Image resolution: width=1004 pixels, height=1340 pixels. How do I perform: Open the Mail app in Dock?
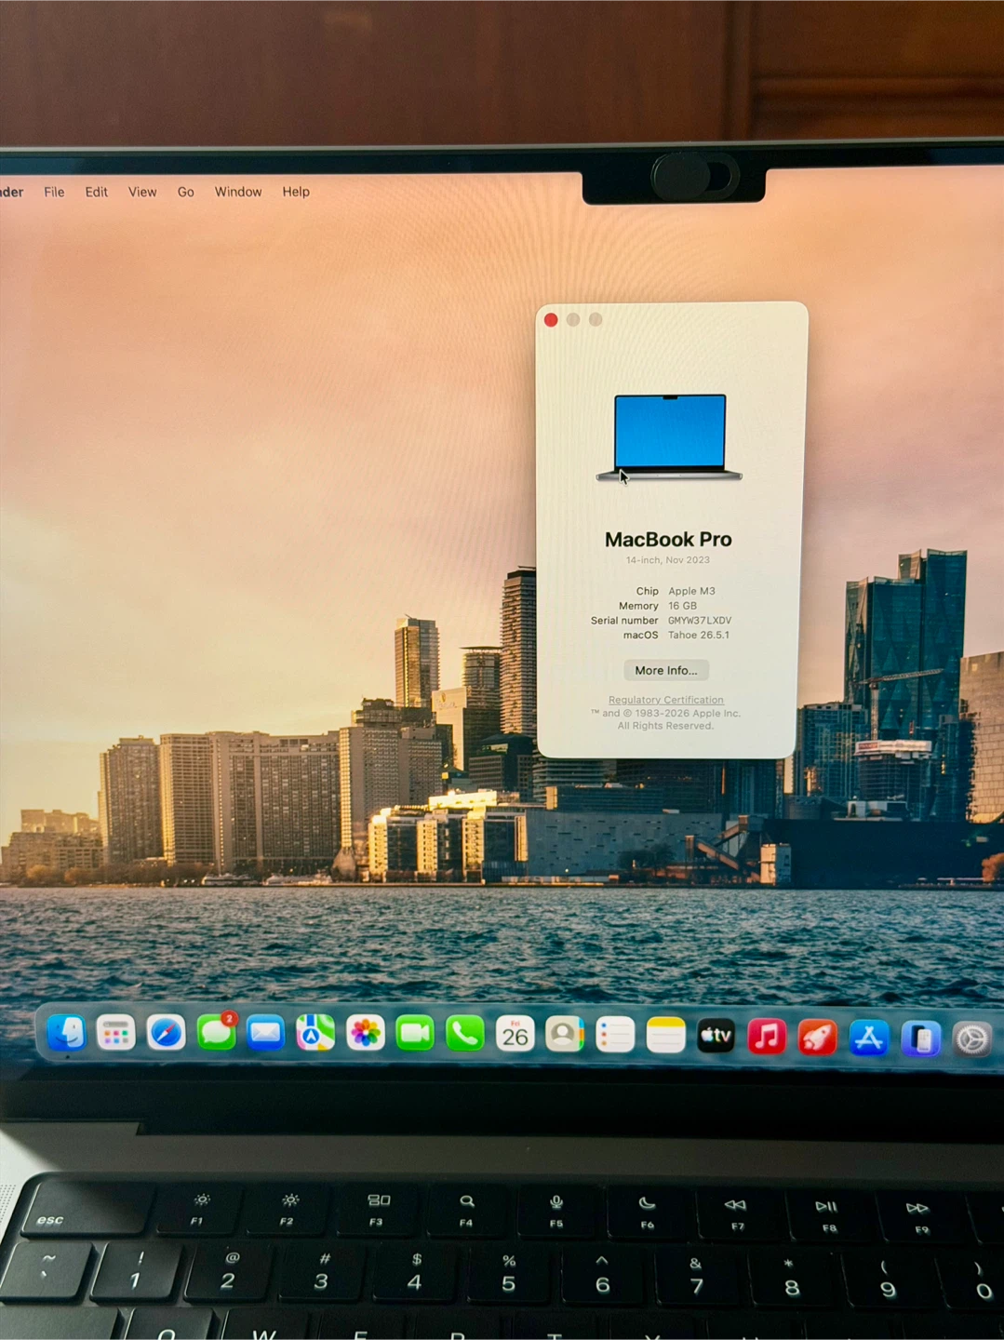coord(265,1035)
